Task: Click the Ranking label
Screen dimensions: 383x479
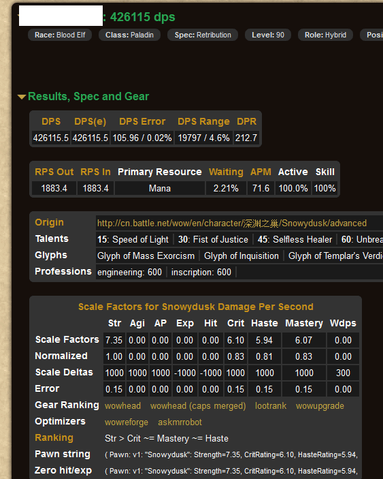Action: (x=54, y=437)
